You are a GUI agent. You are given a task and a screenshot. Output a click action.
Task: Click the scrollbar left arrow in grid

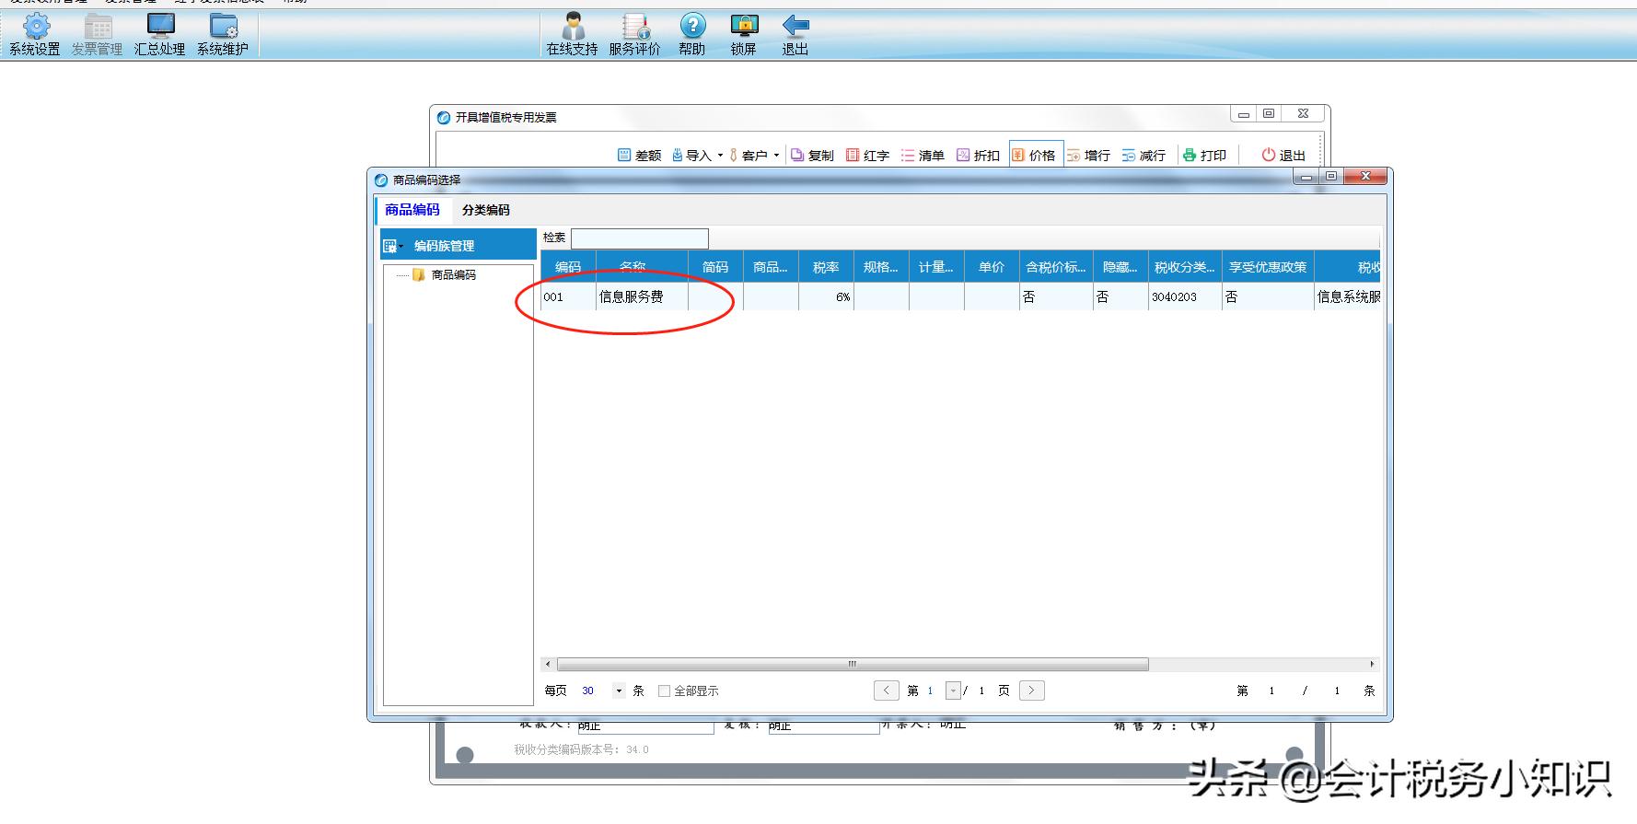click(548, 664)
